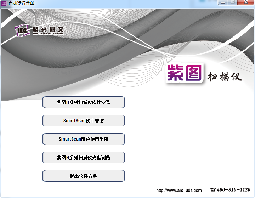Viewport: 255px width, 198px height.
Task: Click the 400-810-1120 hotline number
Action: pyautogui.click(x=233, y=190)
